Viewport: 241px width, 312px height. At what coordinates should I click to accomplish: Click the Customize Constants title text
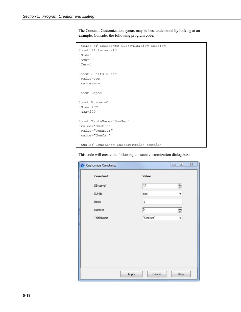[x=101, y=165]
